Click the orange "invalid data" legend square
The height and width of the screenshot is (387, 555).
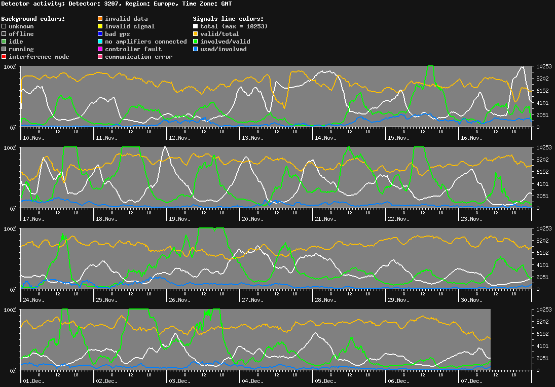(100, 18)
